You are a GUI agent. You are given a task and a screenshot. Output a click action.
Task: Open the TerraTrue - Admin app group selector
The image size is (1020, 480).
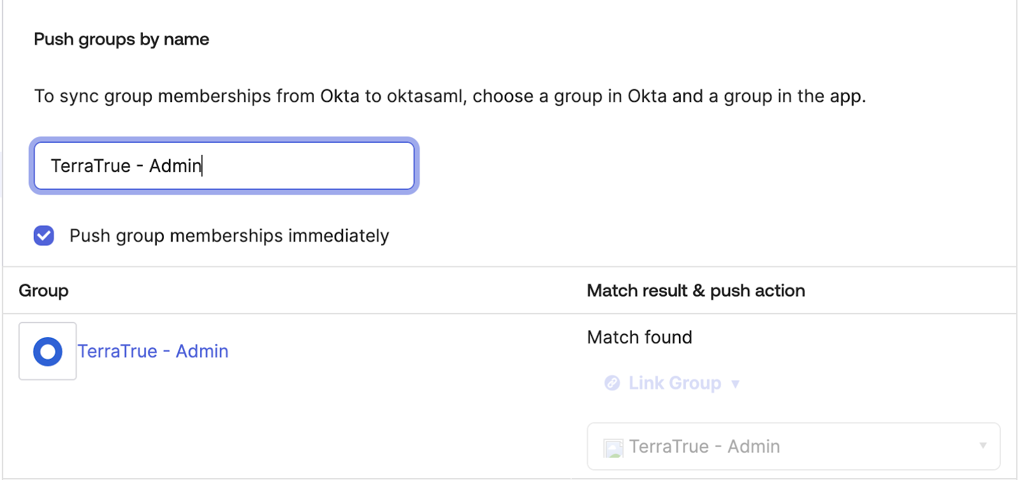tap(794, 446)
